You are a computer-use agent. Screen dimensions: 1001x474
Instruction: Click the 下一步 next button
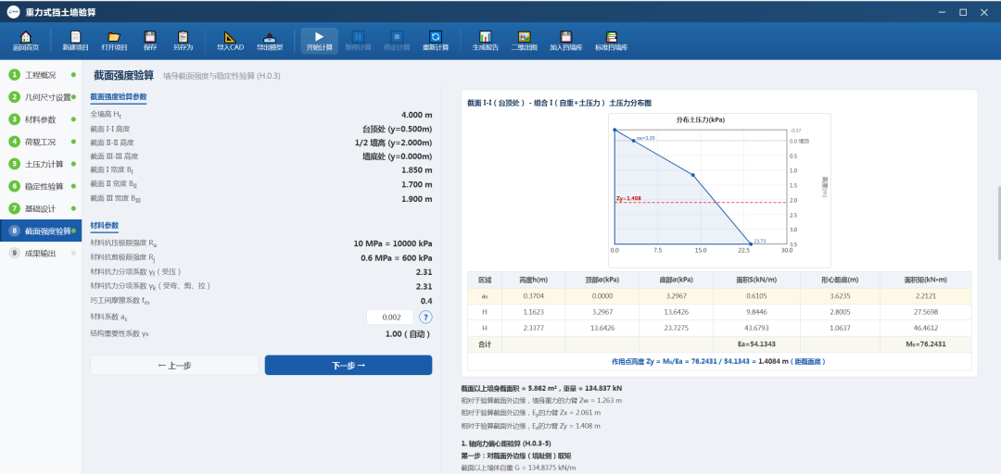pyautogui.click(x=348, y=366)
